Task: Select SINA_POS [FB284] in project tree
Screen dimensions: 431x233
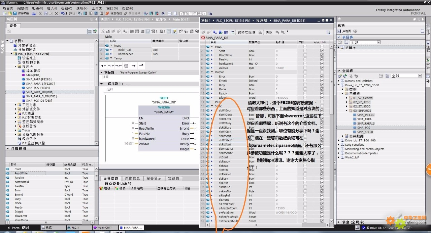Action: [x=38, y=88]
